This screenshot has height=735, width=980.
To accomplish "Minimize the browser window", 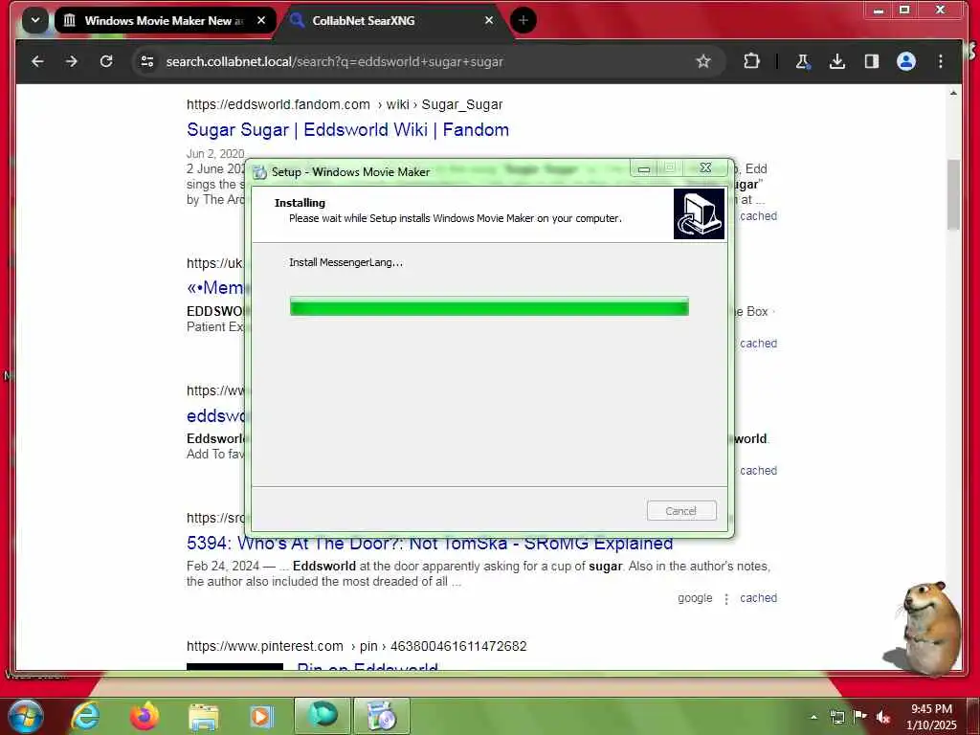I will point(879,11).
